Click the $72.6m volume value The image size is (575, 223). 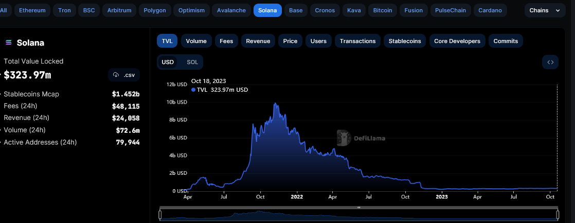[x=128, y=131]
